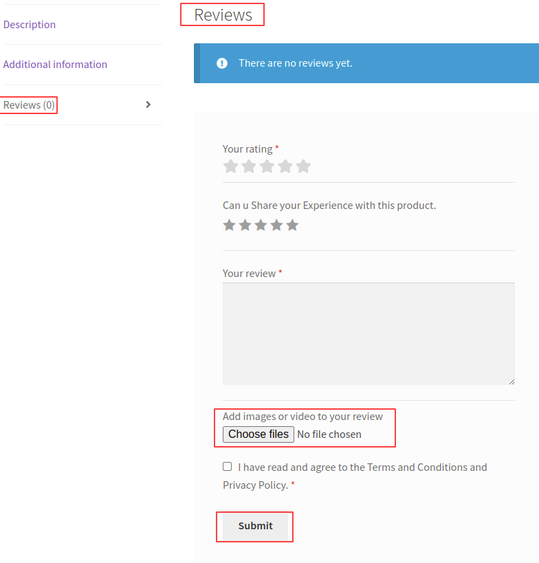The image size is (539, 563).
Task: Focus the Your review text area
Action: pyautogui.click(x=368, y=333)
